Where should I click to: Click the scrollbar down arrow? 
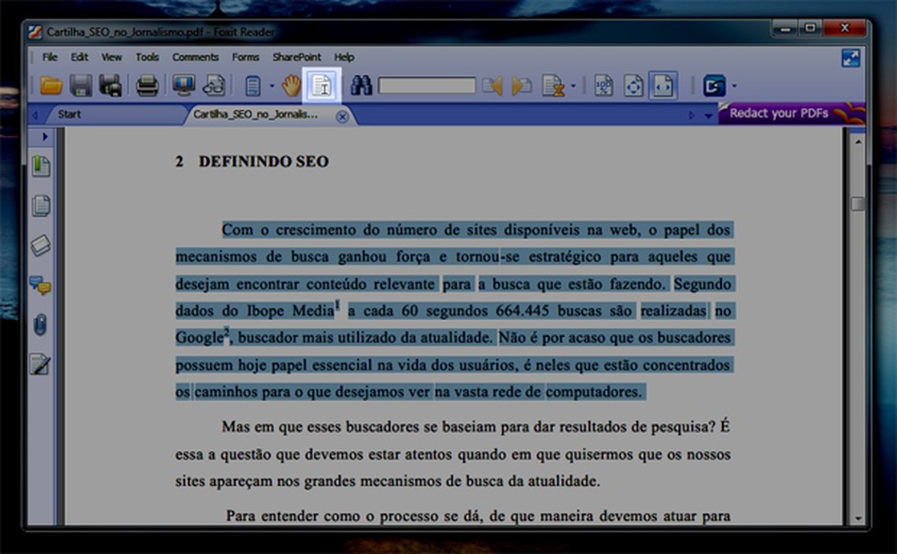pyautogui.click(x=858, y=518)
